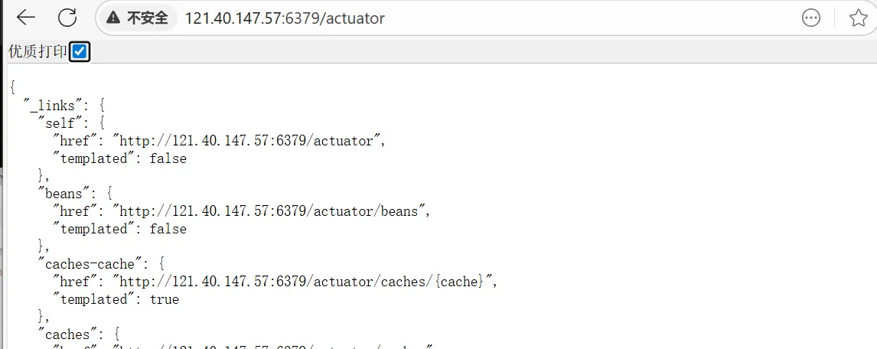Go back to the previous page
The image size is (877, 349).
pyautogui.click(x=26, y=18)
